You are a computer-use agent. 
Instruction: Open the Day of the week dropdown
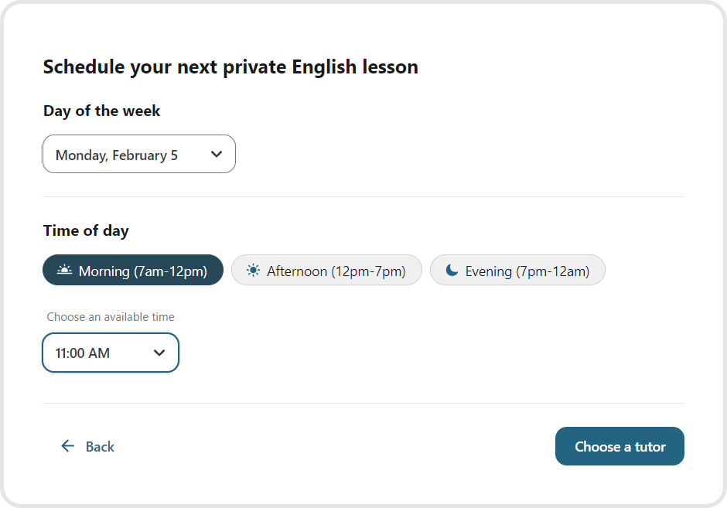tap(139, 155)
